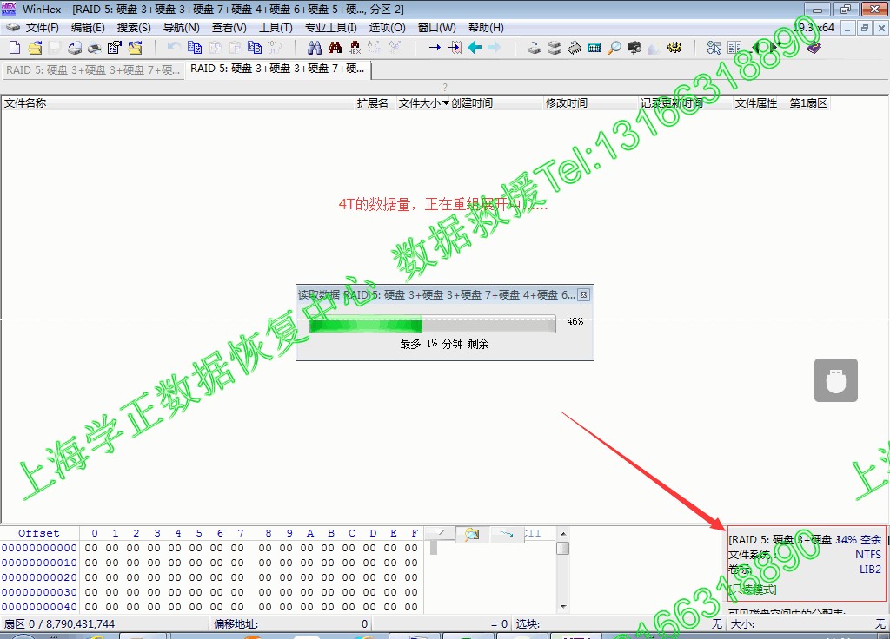Click the NTFS file system value
The image size is (890, 639).
pos(868,555)
